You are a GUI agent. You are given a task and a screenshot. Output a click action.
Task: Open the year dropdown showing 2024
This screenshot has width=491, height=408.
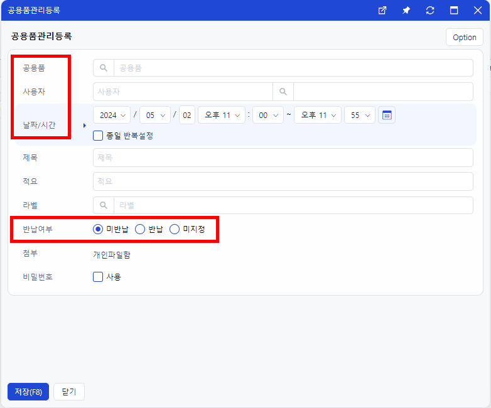[x=112, y=115]
